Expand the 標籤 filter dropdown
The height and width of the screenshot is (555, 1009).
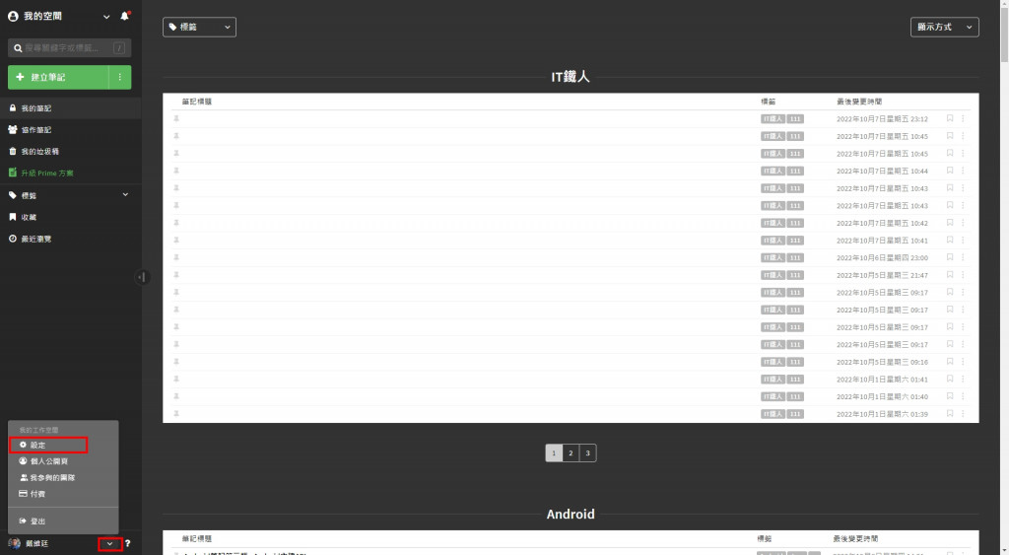click(199, 27)
